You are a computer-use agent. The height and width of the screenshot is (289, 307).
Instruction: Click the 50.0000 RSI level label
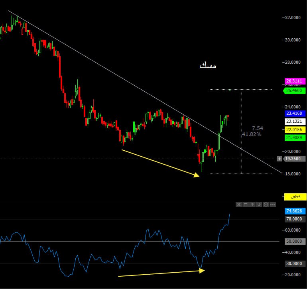pyautogui.click(x=295, y=242)
